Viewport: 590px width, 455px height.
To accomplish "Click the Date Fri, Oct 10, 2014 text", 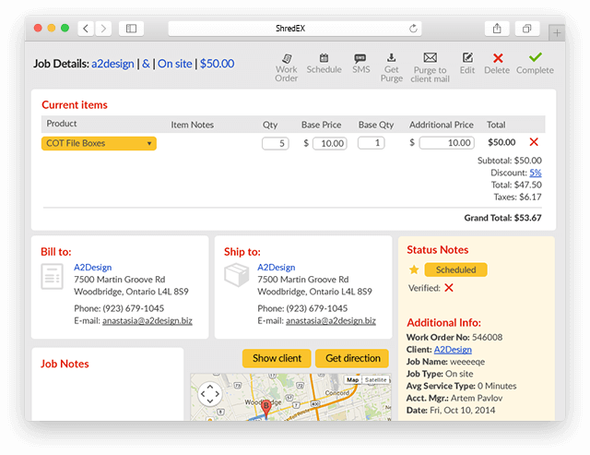I will [451, 410].
